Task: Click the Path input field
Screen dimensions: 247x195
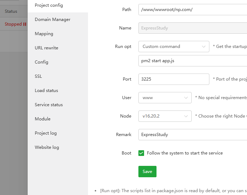Action: click(x=192, y=10)
